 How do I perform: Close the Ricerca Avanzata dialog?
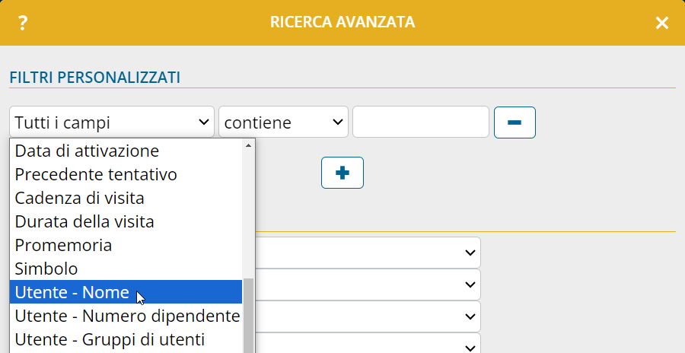click(x=662, y=23)
